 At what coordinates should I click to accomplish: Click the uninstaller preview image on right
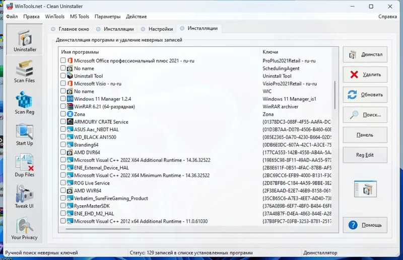[365, 189]
